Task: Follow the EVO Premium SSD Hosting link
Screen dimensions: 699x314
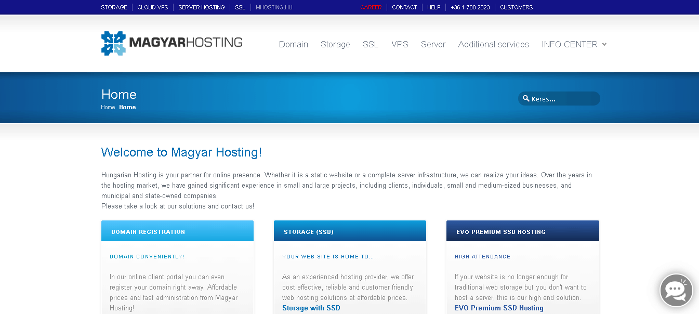Action: pyautogui.click(x=499, y=308)
